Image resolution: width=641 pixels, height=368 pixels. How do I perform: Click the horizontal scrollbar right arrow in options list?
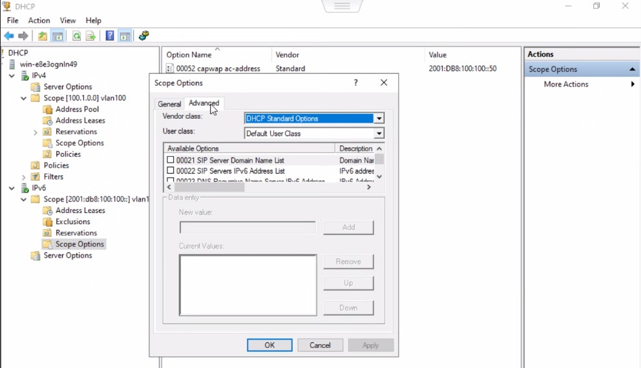coord(369,187)
